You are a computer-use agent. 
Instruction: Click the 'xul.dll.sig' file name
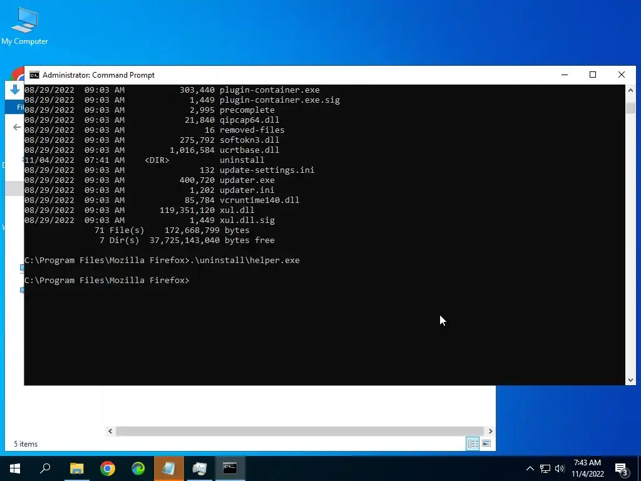click(x=247, y=220)
